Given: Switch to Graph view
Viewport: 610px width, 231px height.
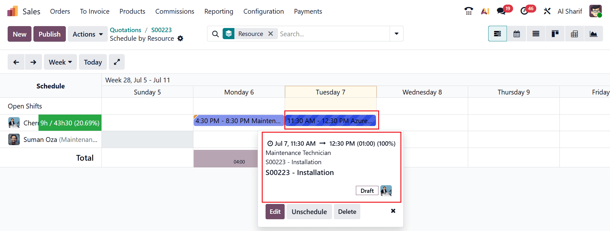Looking at the screenshot, I should pos(593,34).
